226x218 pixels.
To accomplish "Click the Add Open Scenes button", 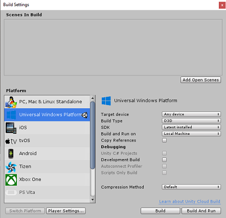I will coord(200,80).
